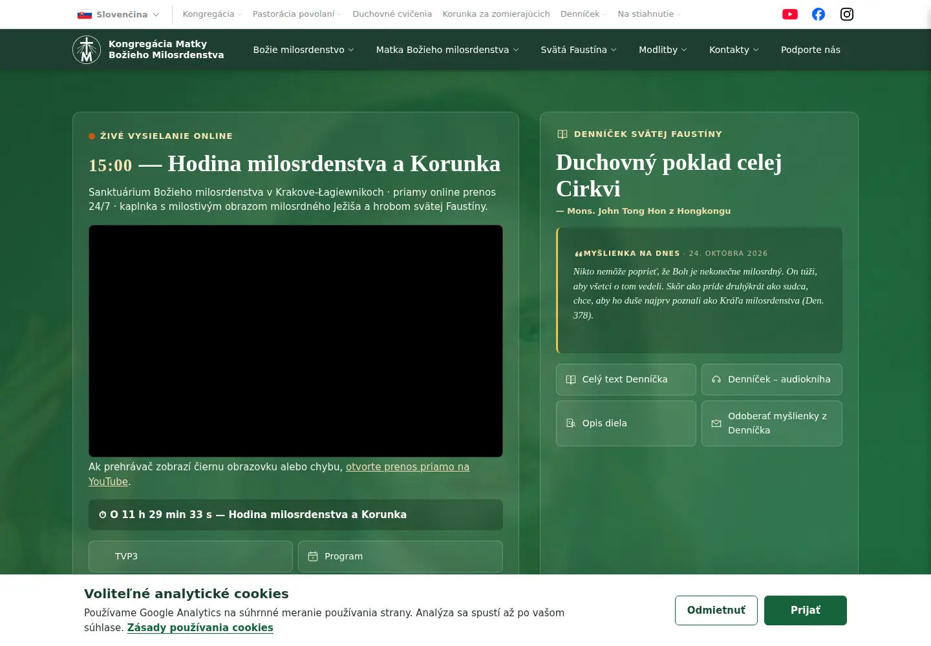The height and width of the screenshot is (646, 931).
Task: Open Duchovné cvičenia menu item
Action: (x=392, y=14)
